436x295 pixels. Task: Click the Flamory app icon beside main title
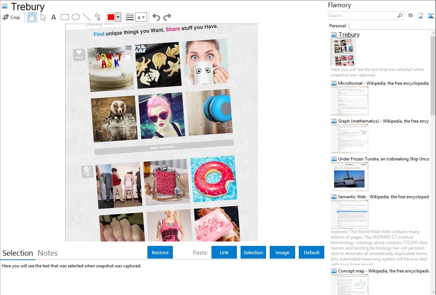coord(4,6)
